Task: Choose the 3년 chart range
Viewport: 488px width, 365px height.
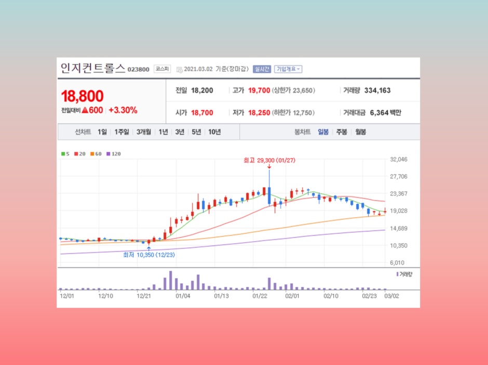Action: pos(180,132)
